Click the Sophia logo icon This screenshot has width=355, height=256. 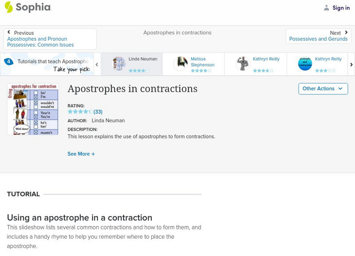pos(9,7)
